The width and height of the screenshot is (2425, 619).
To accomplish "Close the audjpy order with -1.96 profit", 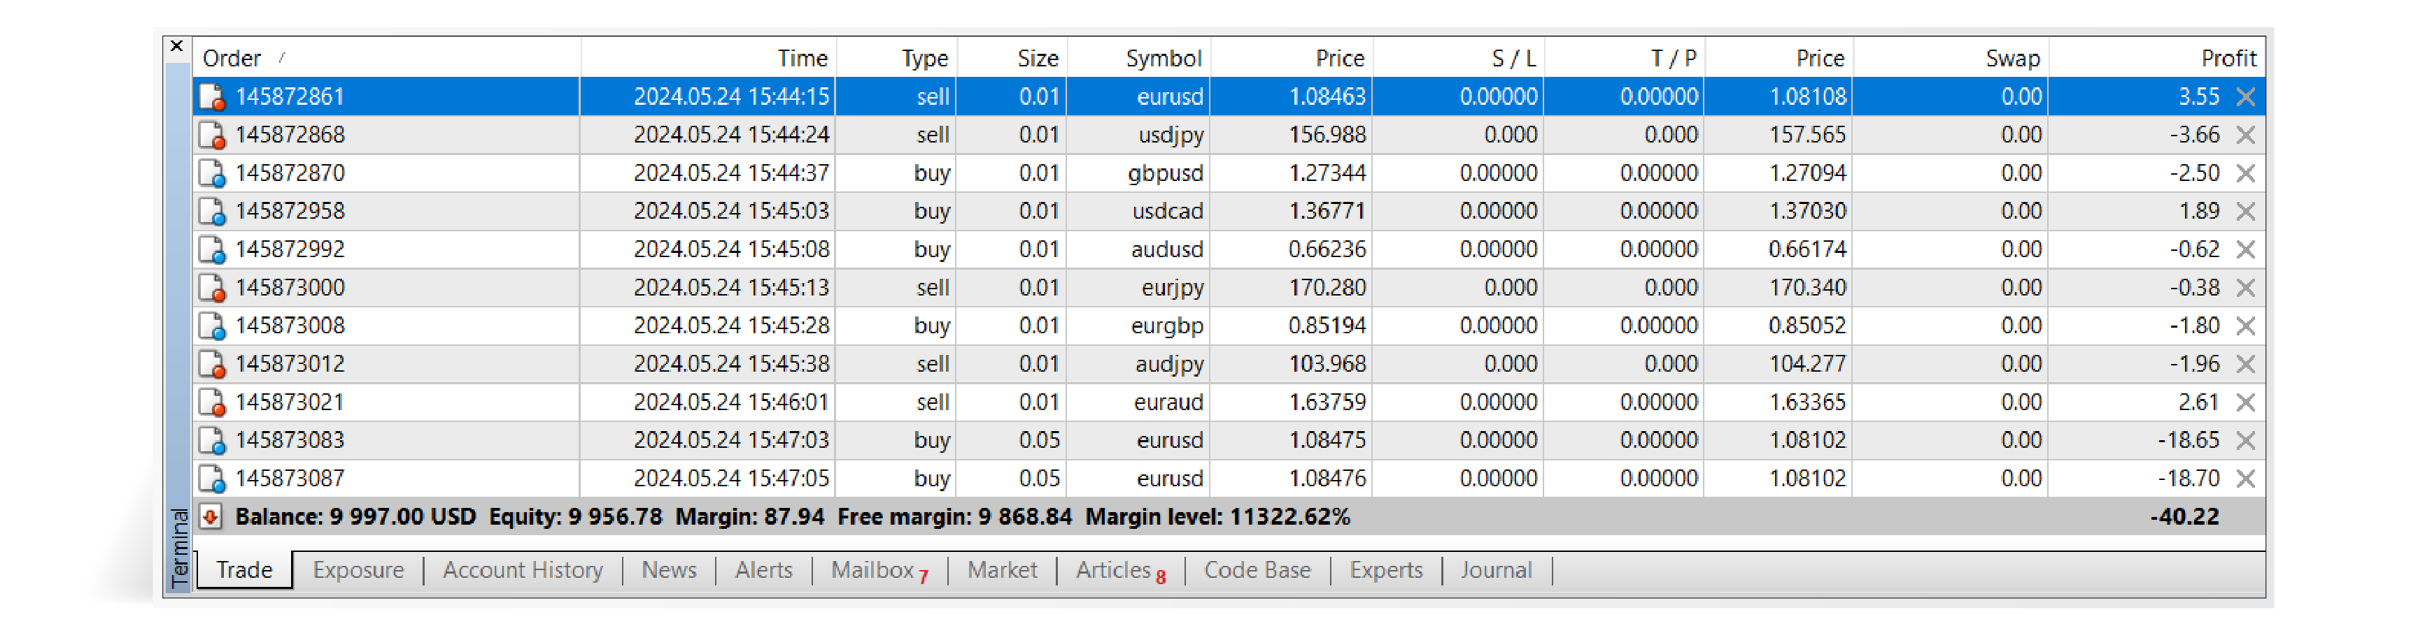I will [2245, 364].
